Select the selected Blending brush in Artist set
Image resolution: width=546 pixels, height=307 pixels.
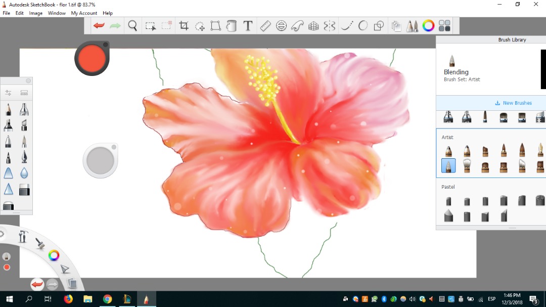(x=448, y=166)
